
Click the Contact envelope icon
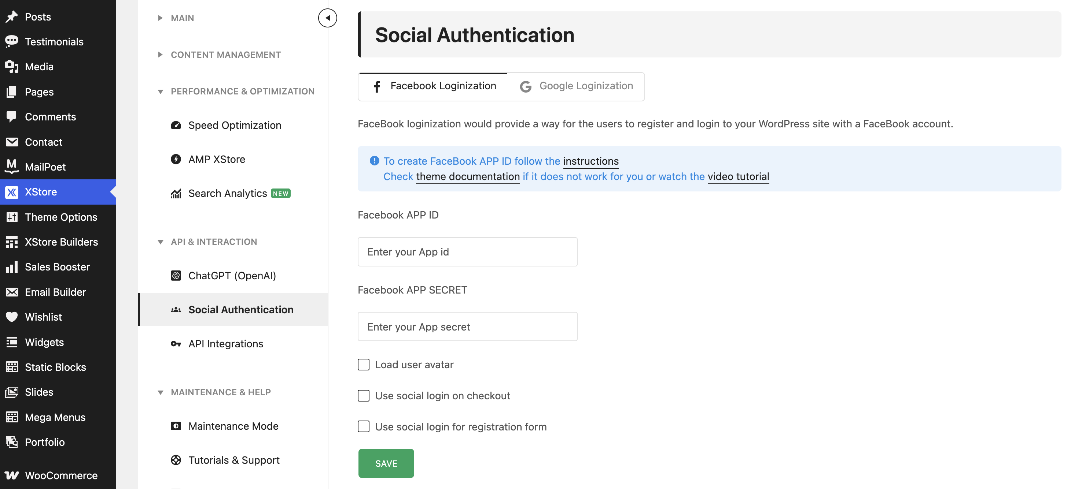tap(12, 142)
